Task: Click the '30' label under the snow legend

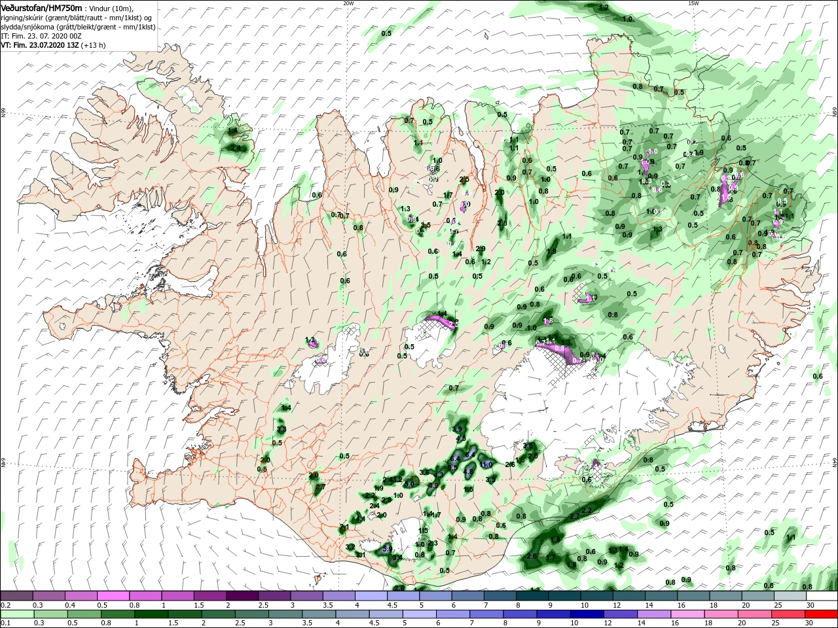Action: (810, 606)
